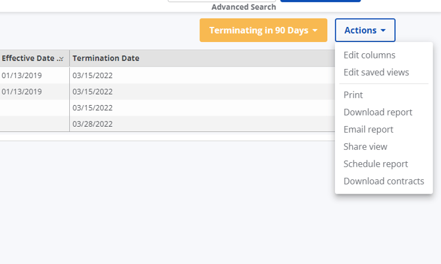Click second row's 01/13/2019 effective date cell
Screen dimensions: 441x264
(22, 92)
